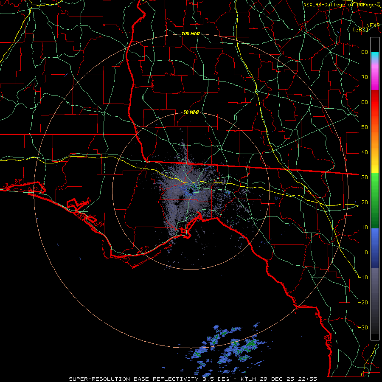Viewport: 382px width, 382px height.
Task: Select the -20 value on the dBZ scale
Action: [363, 302]
